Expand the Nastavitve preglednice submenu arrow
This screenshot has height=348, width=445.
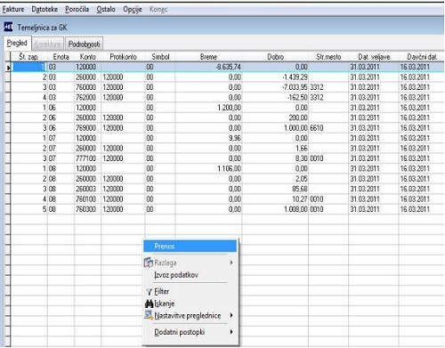(231, 315)
